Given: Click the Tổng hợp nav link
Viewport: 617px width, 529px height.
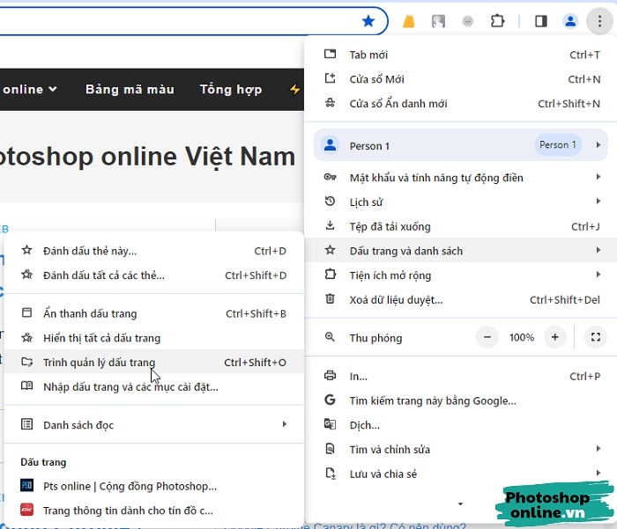Looking at the screenshot, I should (x=231, y=90).
